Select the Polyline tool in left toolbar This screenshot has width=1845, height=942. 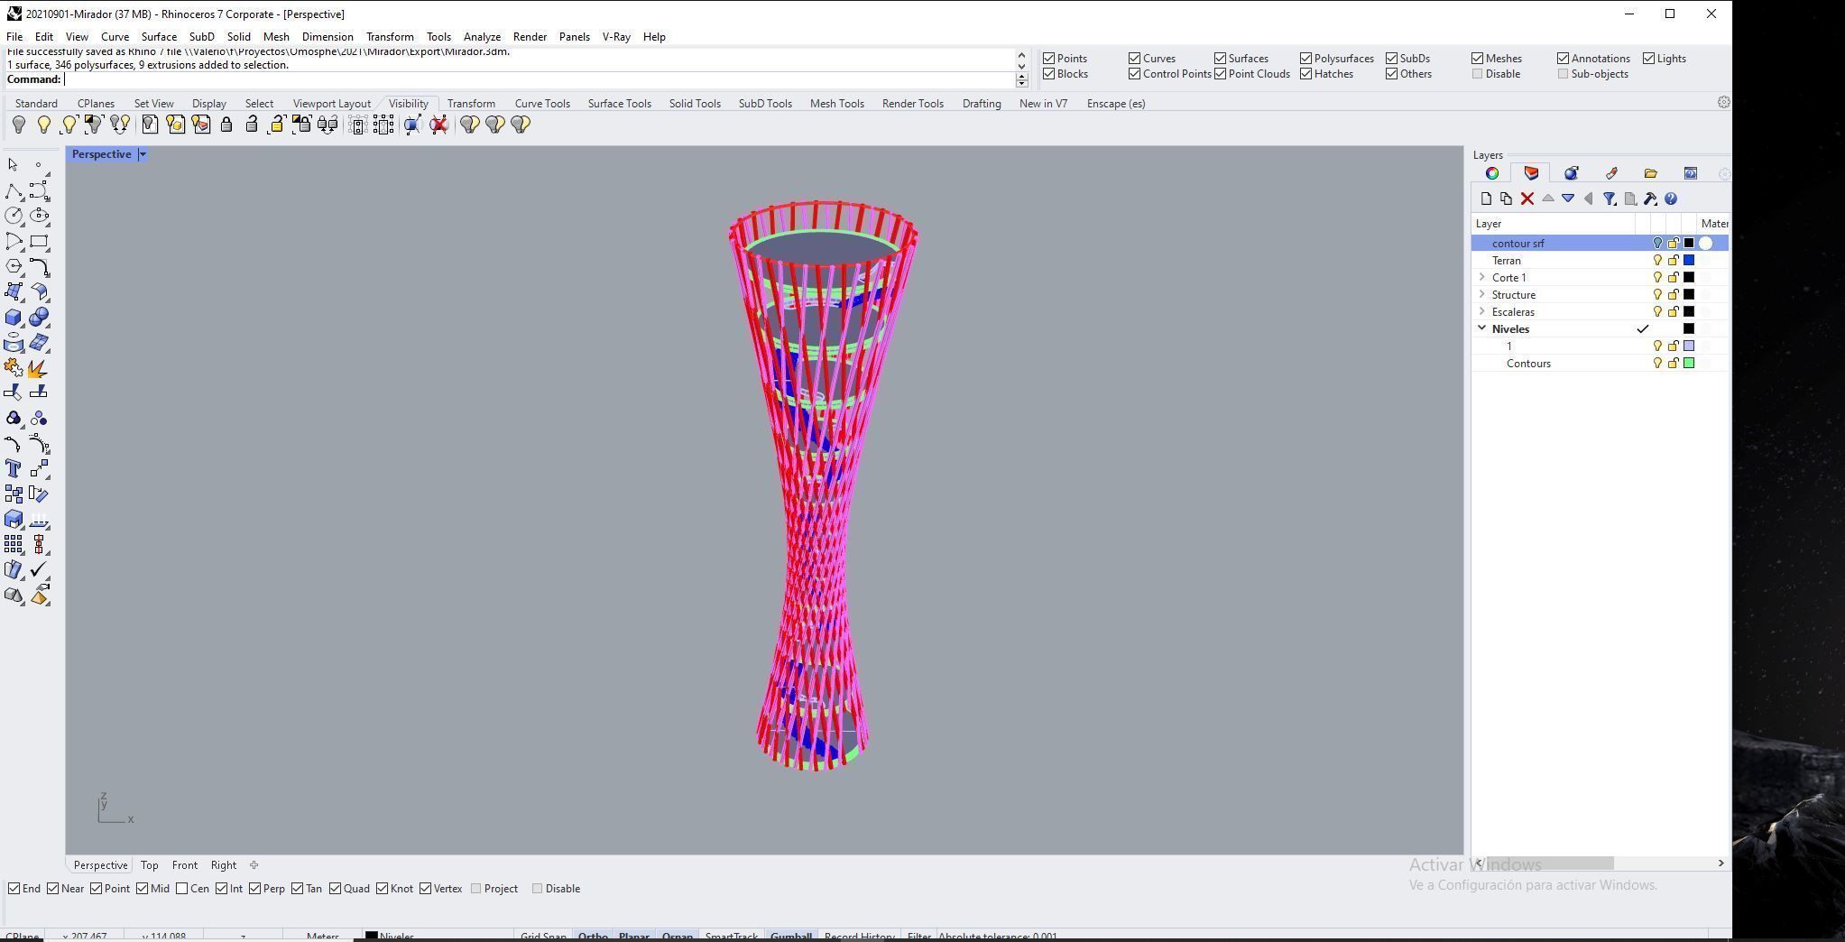pyautogui.click(x=14, y=191)
